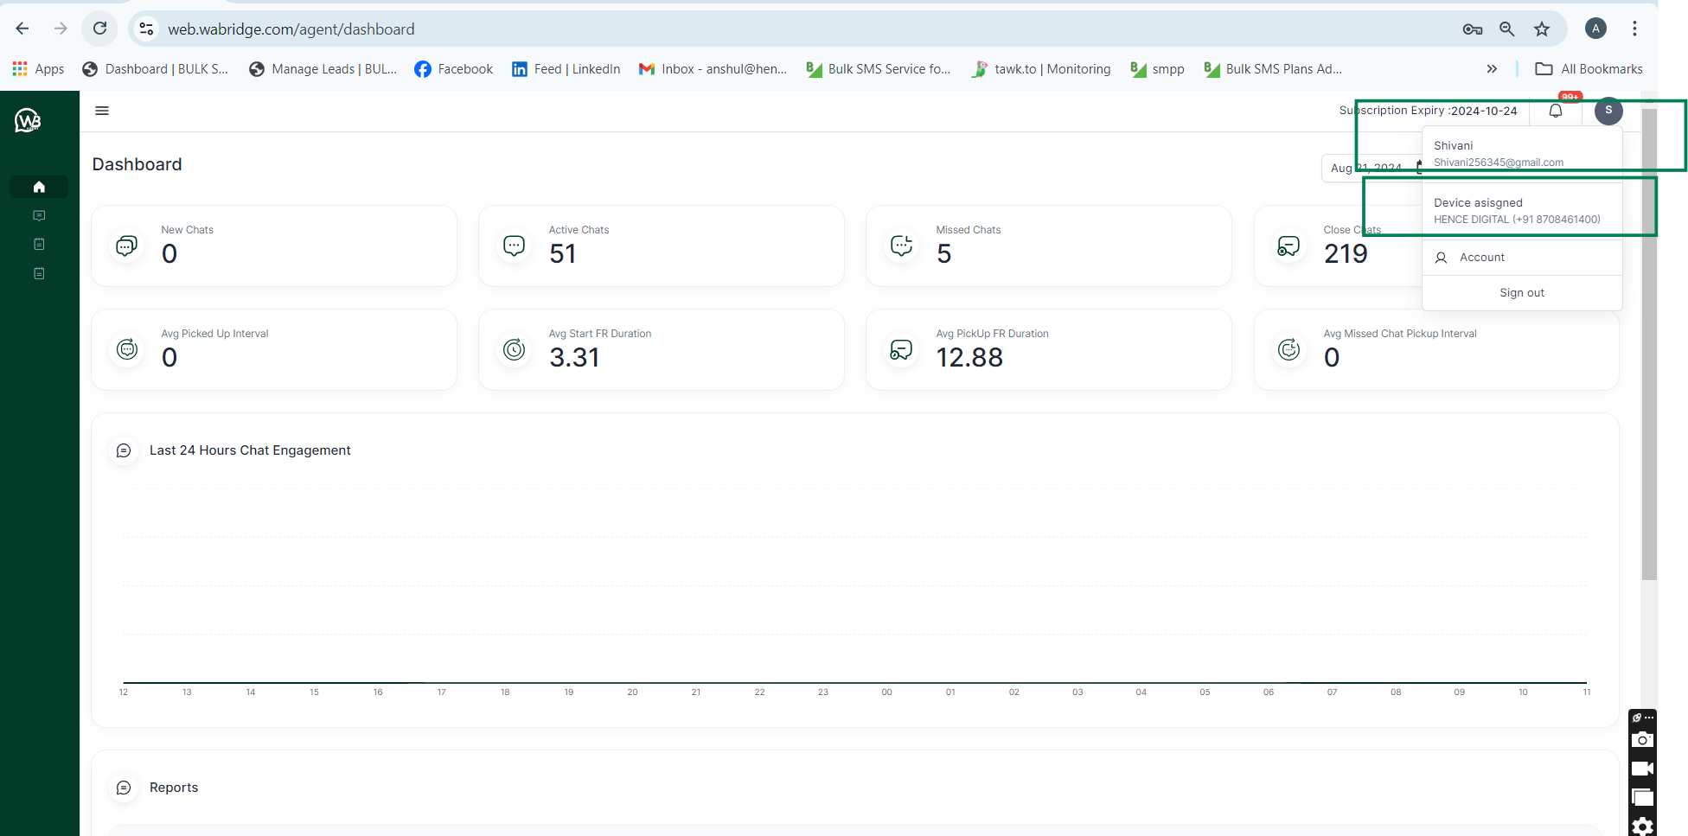Screen dimensions: 1688x836
Task: Open the date picker field
Action: (1372, 168)
